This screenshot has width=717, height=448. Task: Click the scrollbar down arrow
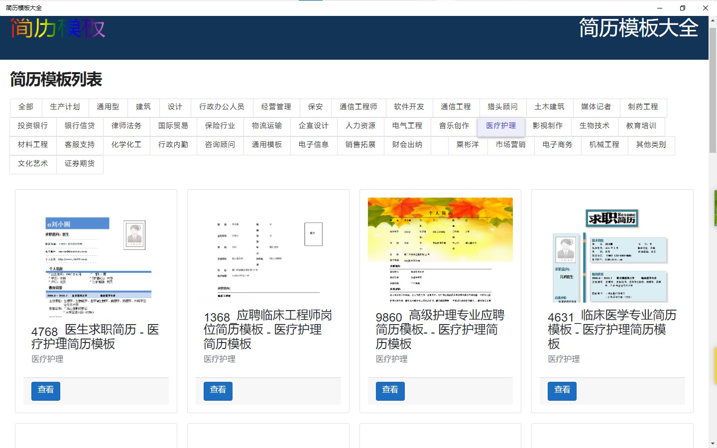[x=713, y=443]
